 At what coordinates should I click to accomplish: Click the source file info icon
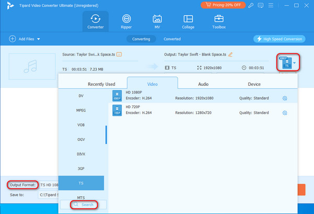119,54
